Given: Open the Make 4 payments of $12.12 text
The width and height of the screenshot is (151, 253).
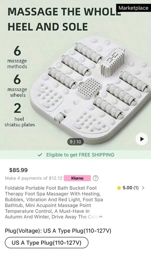Looking at the screenshot, I should pyautogui.click(x=33, y=178).
